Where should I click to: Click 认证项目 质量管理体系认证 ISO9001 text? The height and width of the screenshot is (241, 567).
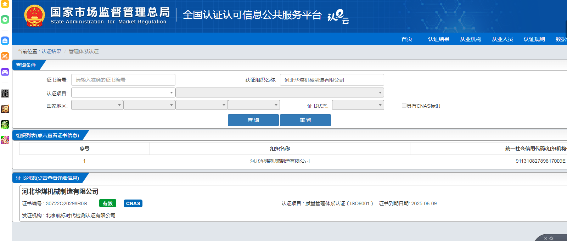coord(327,203)
